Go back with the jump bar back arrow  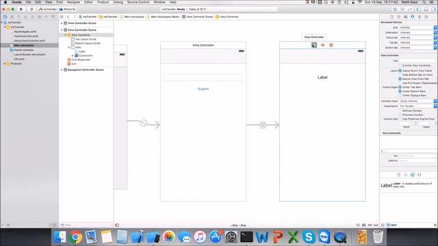tap(68, 16)
